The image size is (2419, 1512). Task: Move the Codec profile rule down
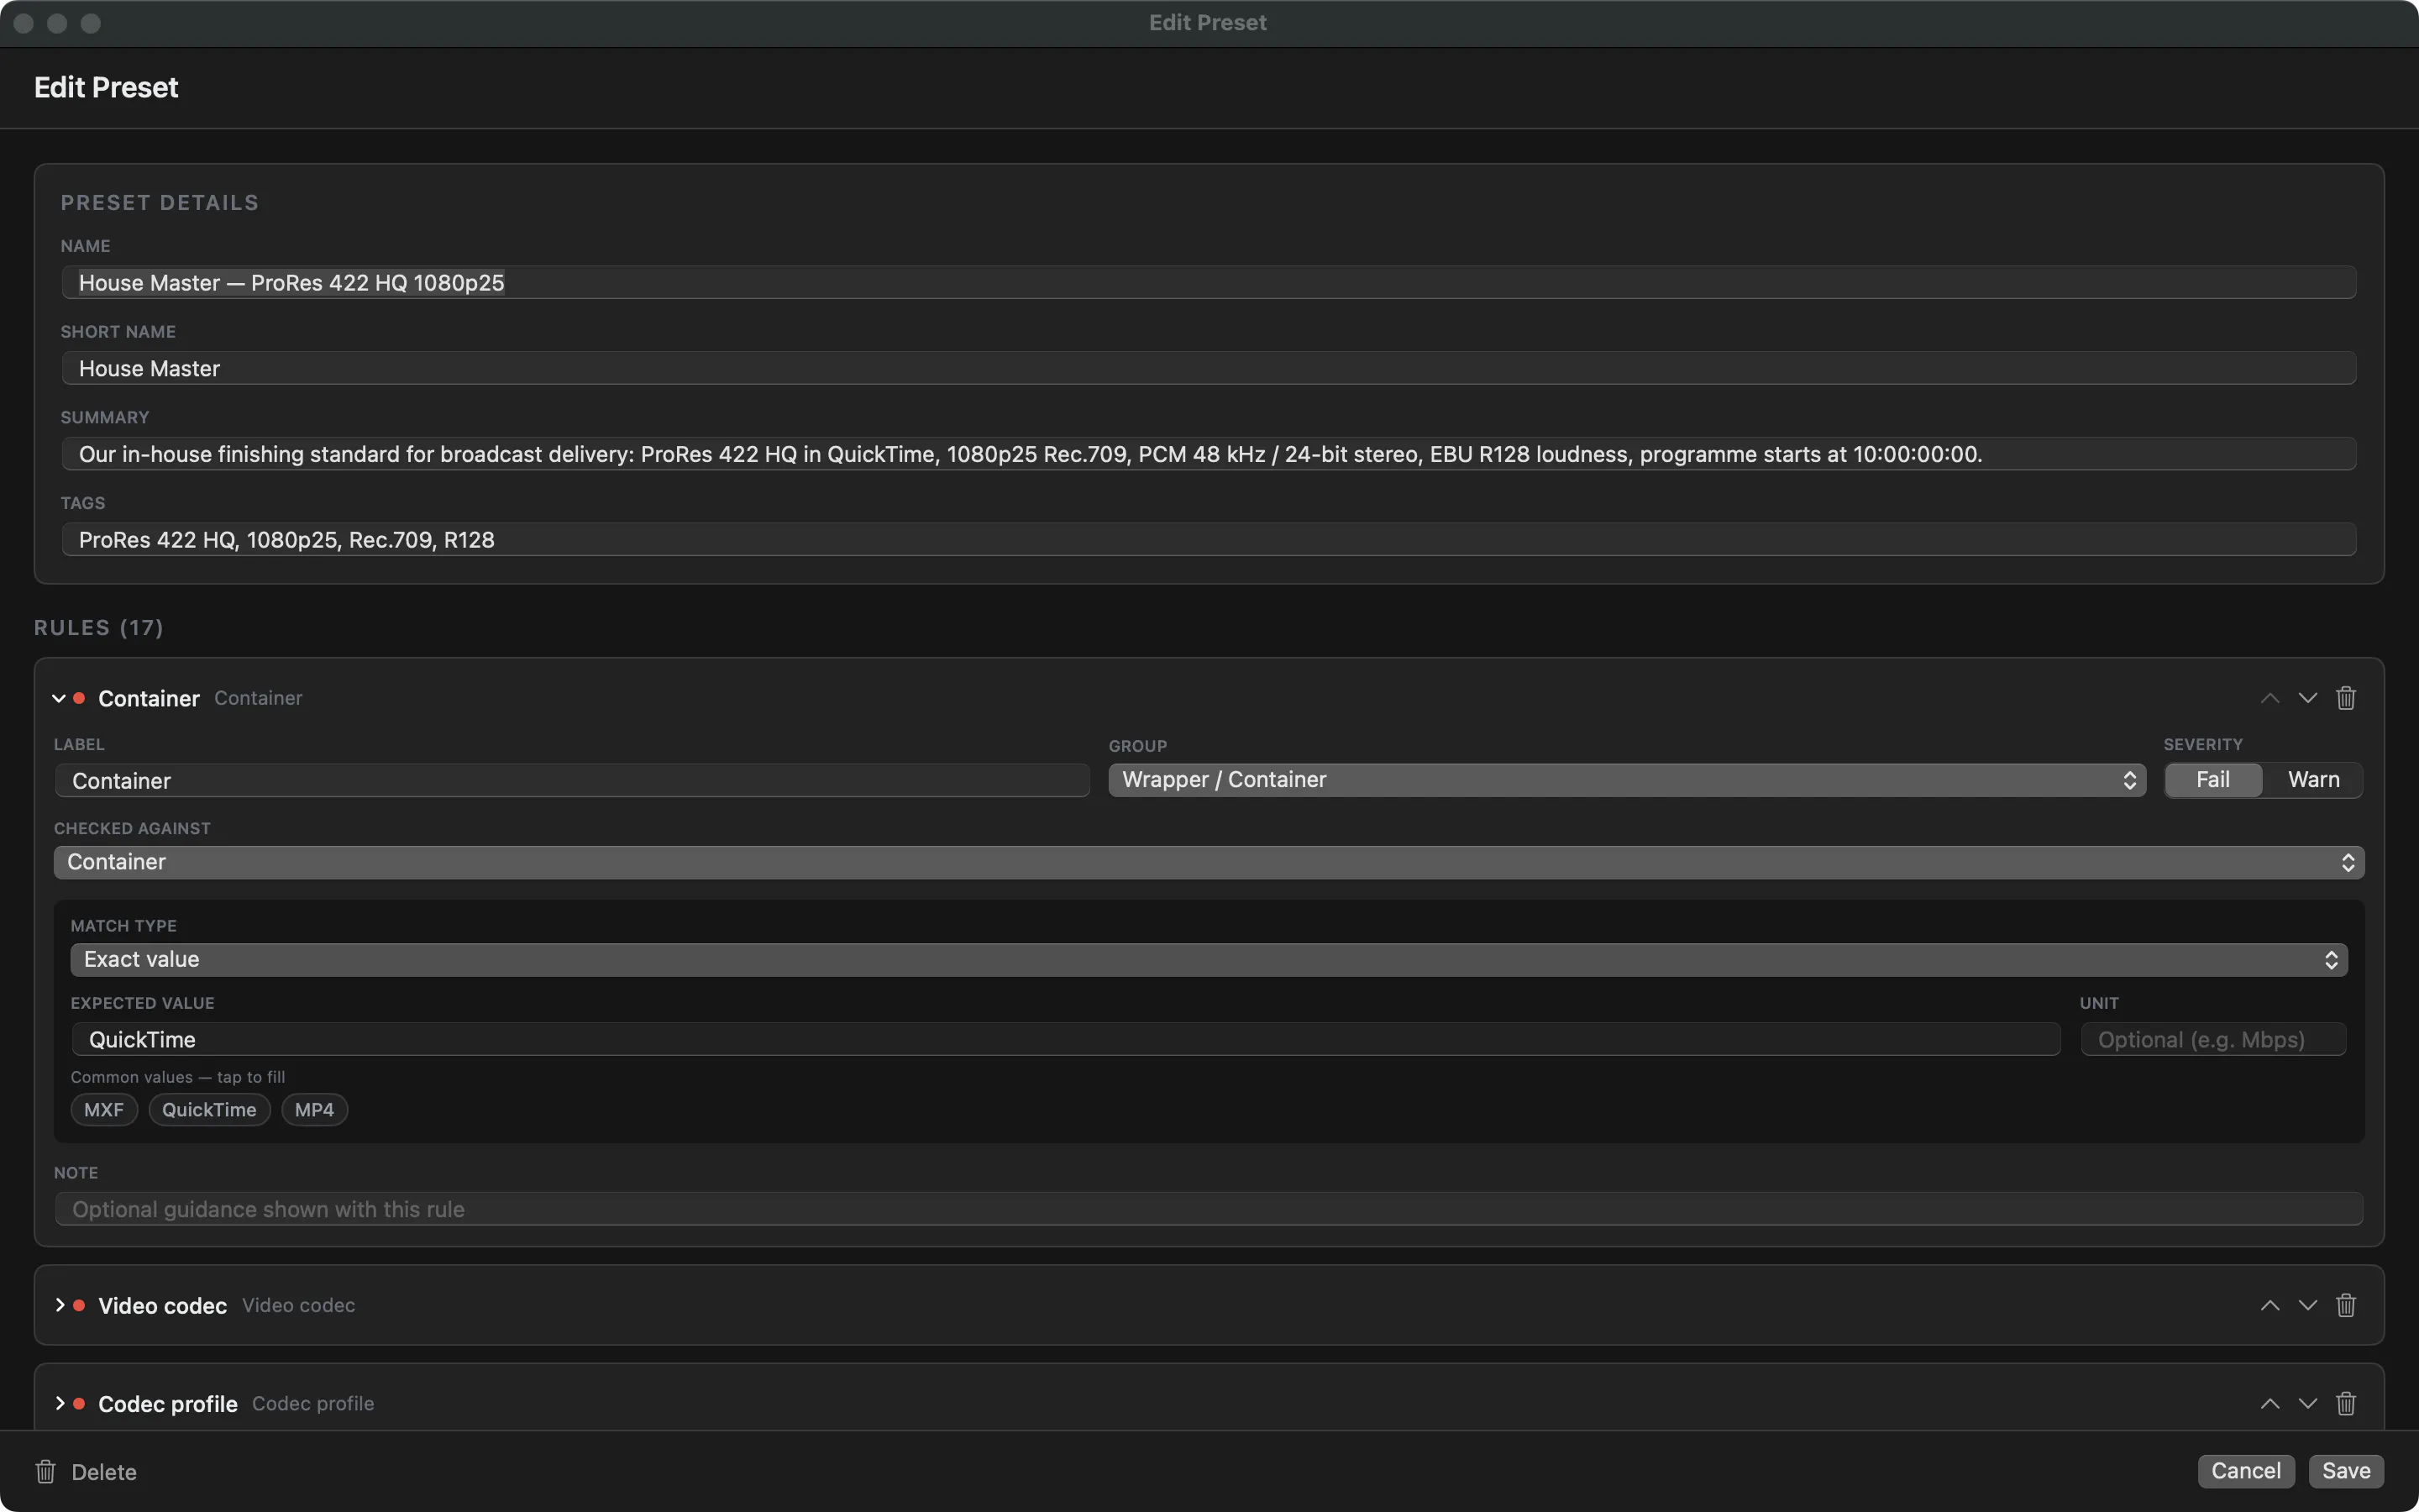pyautogui.click(x=2307, y=1403)
